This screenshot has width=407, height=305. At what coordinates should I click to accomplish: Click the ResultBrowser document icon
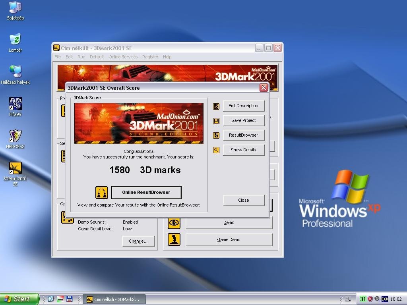(216, 135)
